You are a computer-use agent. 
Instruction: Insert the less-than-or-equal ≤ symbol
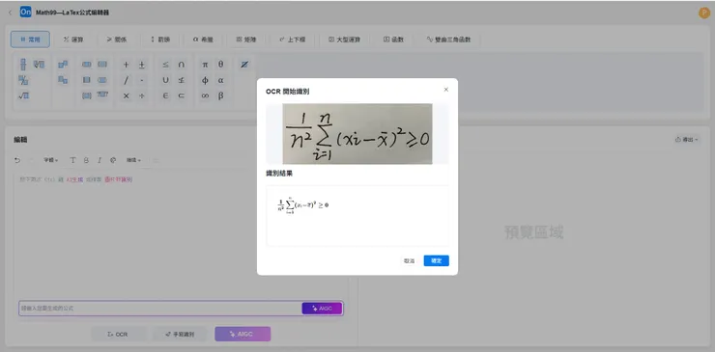165,65
